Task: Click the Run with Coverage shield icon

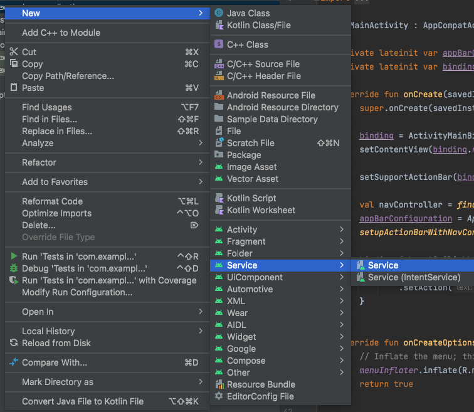Action: click(x=14, y=280)
